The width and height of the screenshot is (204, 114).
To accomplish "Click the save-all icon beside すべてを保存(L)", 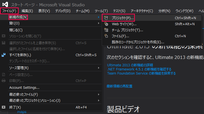I will [x=4, y=55].
